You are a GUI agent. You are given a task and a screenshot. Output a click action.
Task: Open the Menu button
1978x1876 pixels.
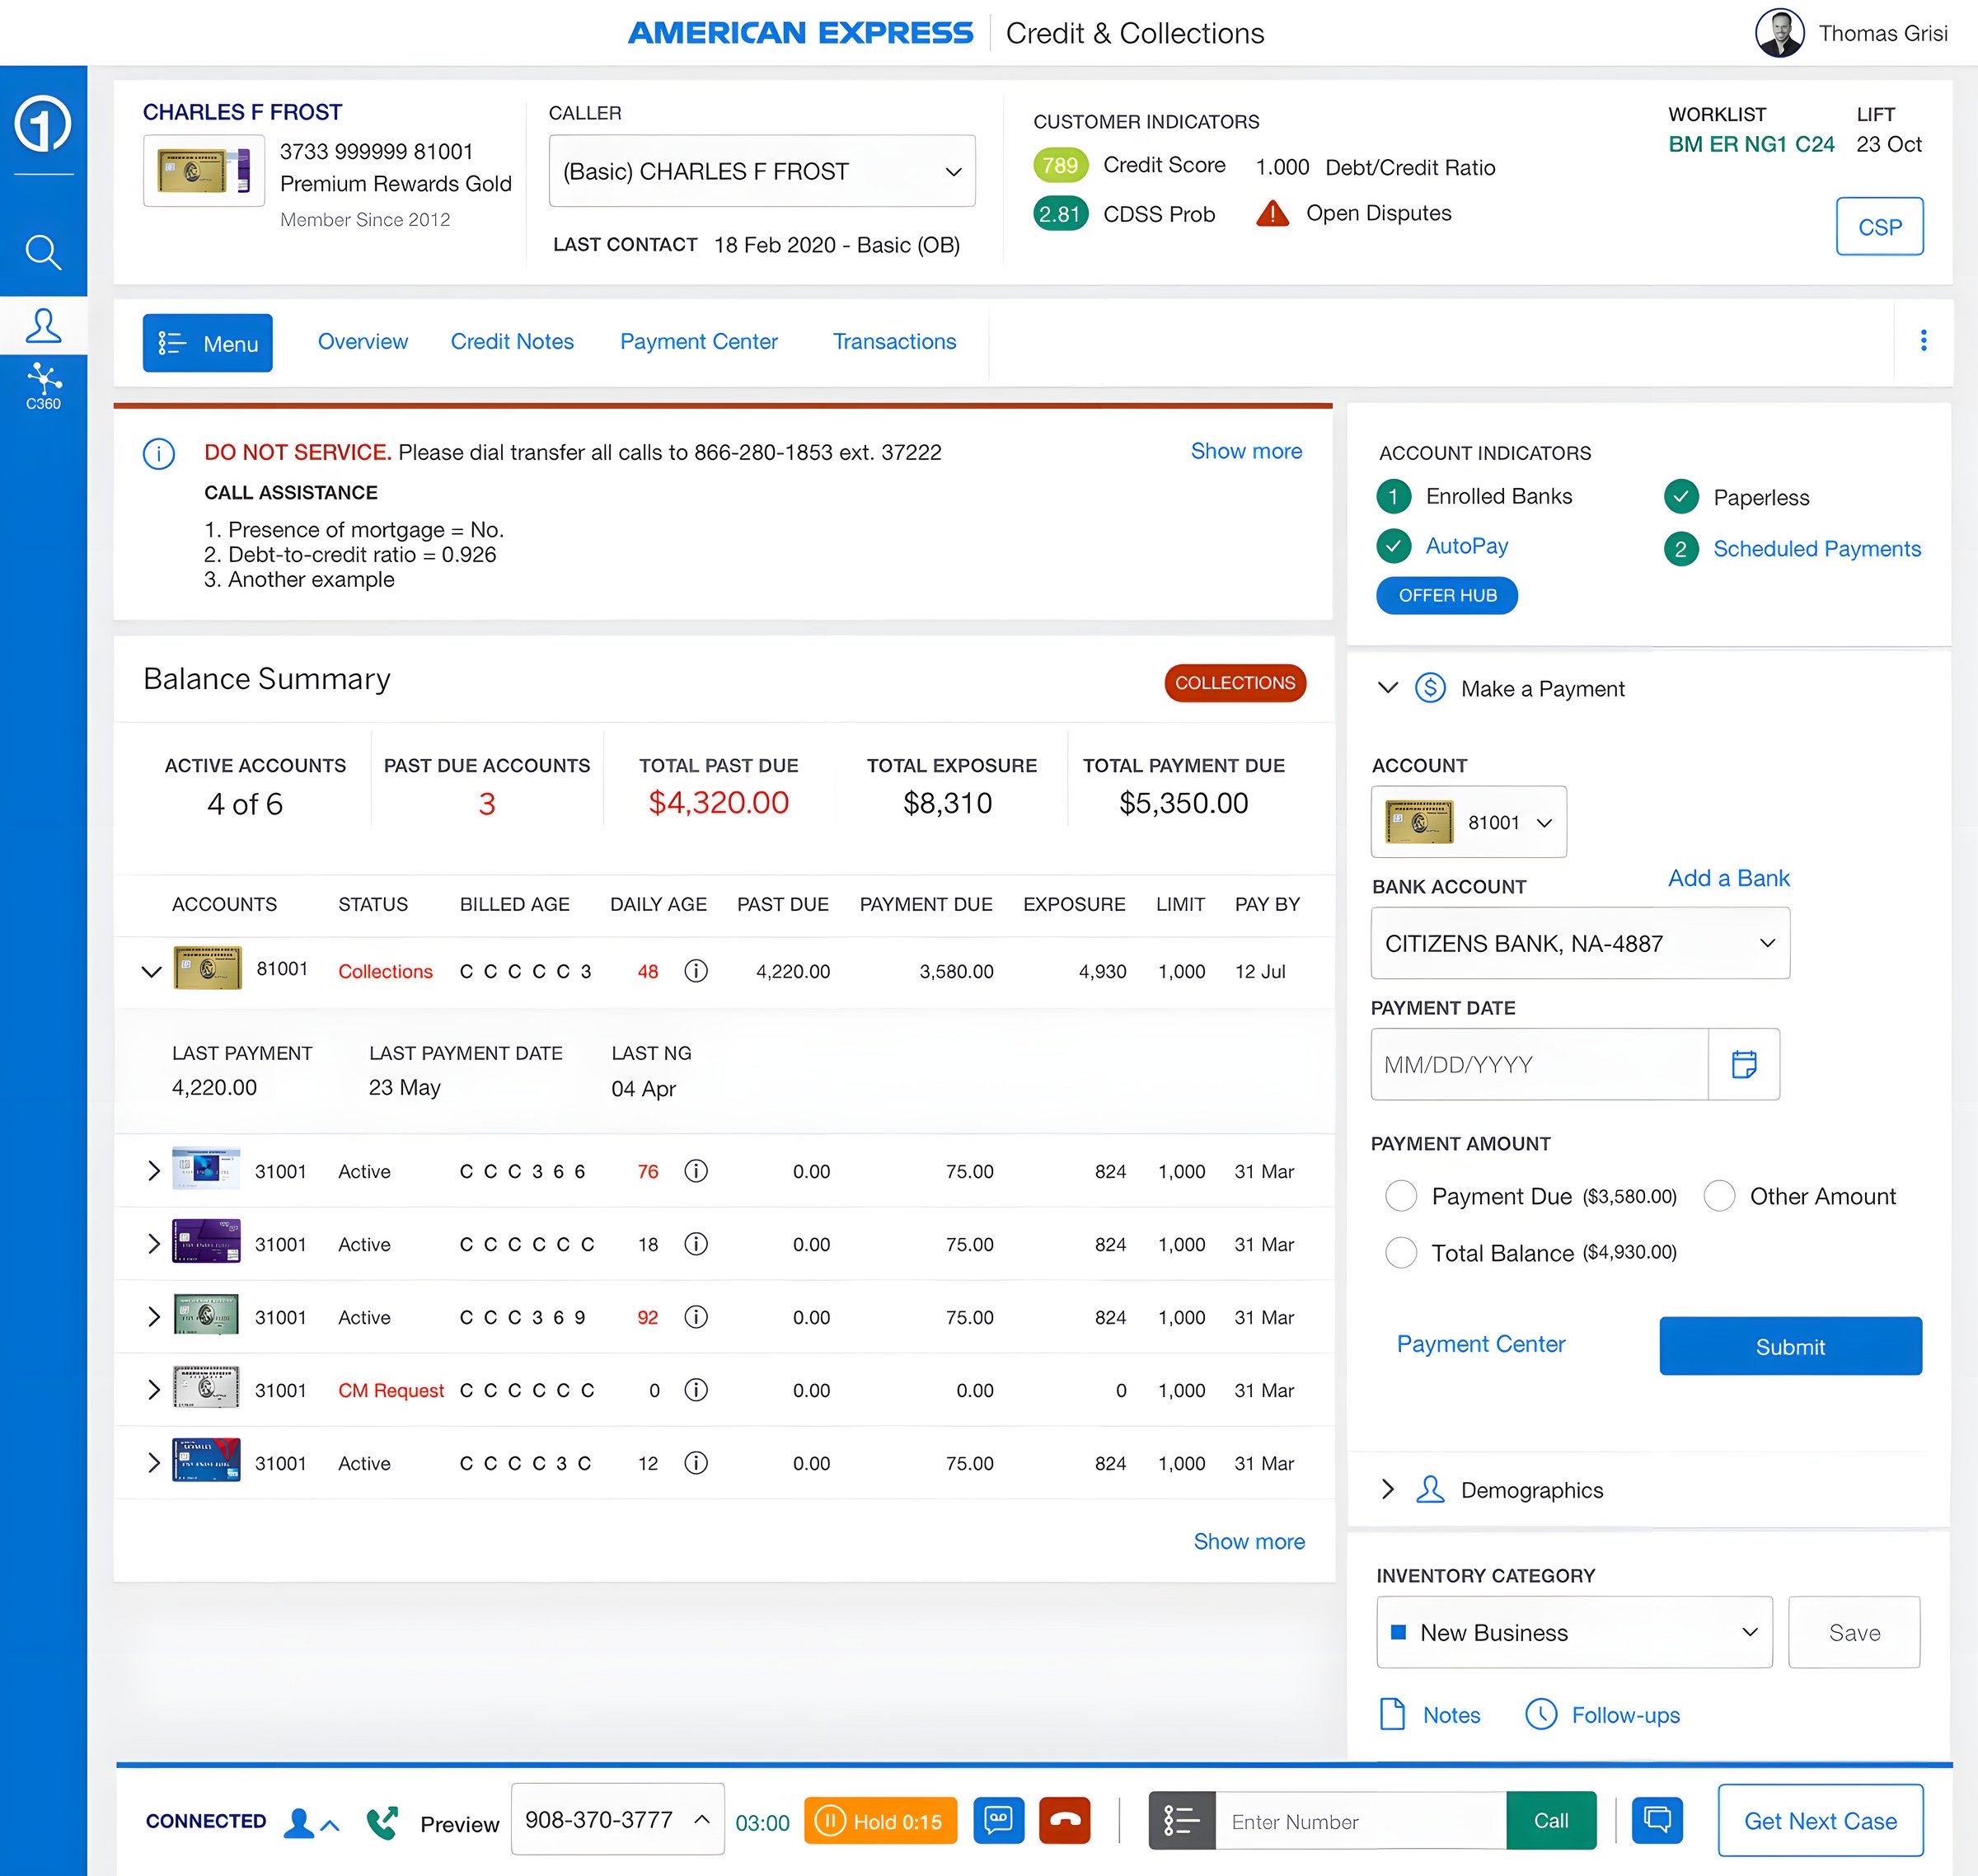click(x=207, y=343)
